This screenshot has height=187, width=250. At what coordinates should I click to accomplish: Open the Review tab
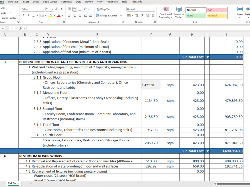coord(89,2)
